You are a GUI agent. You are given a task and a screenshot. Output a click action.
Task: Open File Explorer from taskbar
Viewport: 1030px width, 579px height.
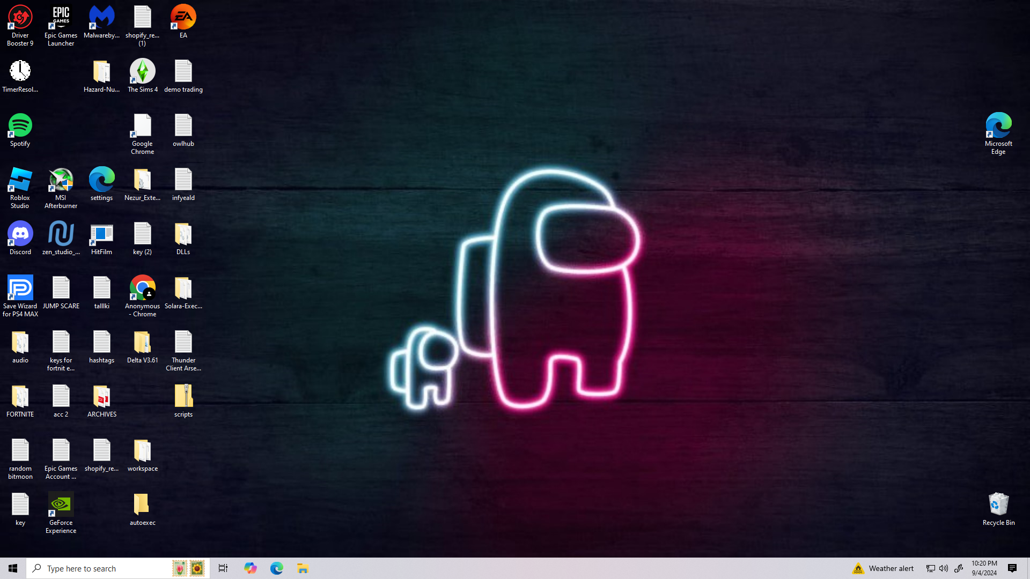(x=303, y=568)
